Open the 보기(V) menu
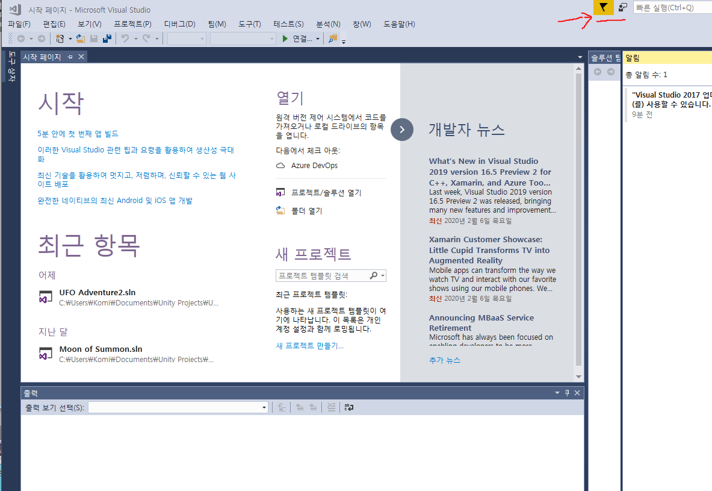712x491 pixels. (x=90, y=24)
